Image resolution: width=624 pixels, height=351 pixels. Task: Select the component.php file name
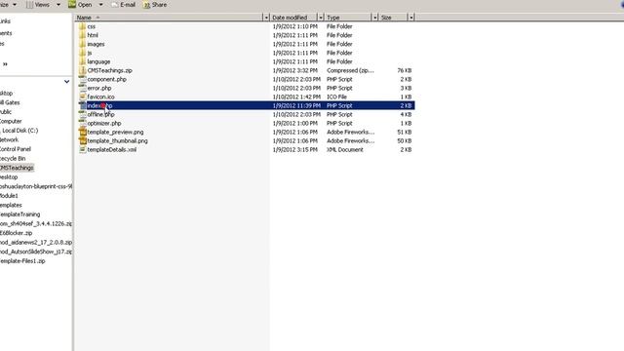106,79
